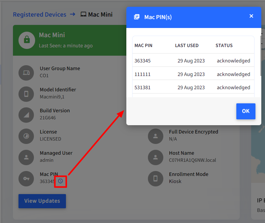The width and height of the screenshot is (265, 223).
Task: Click the laptop icon beside Mac Mini breadcrumb
Action: pyautogui.click(x=83, y=14)
